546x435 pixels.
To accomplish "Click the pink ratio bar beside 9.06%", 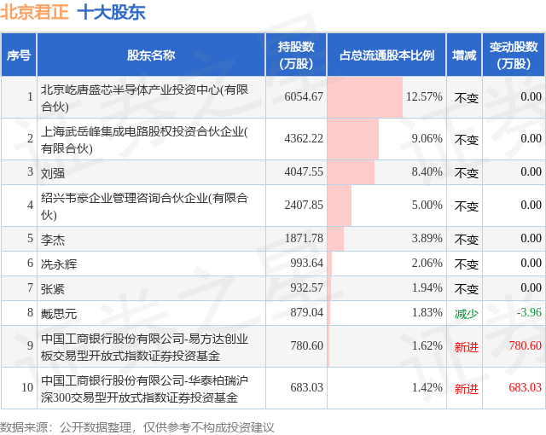I will 353,139.
